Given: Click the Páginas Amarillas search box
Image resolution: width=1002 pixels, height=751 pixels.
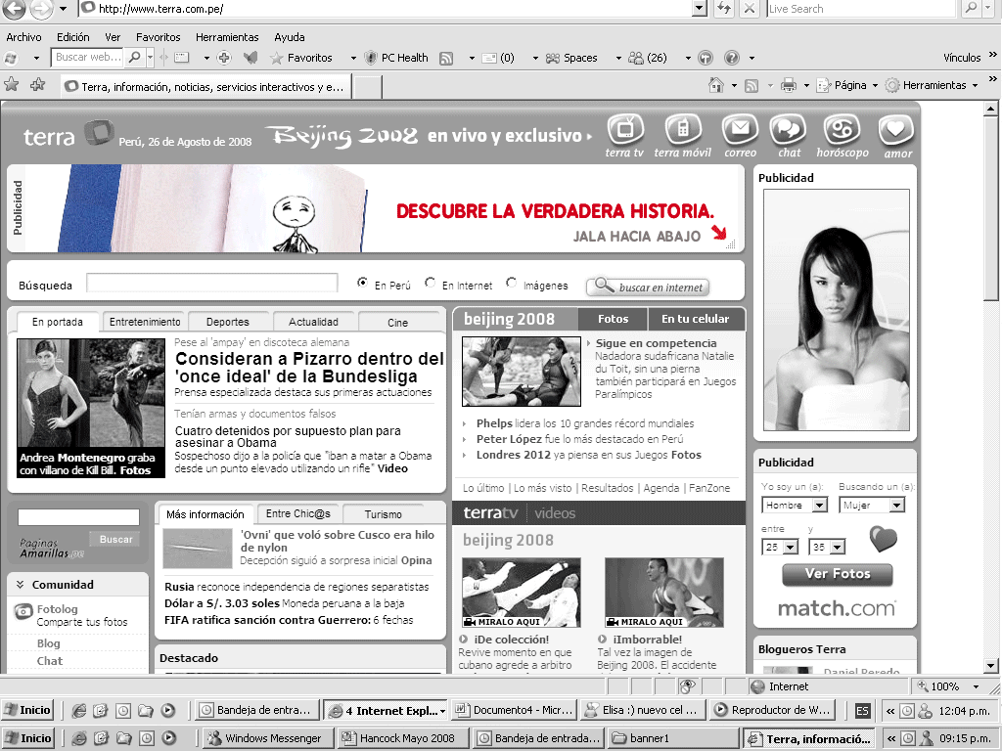Looking at the screenshot, I should click(78, 517).
